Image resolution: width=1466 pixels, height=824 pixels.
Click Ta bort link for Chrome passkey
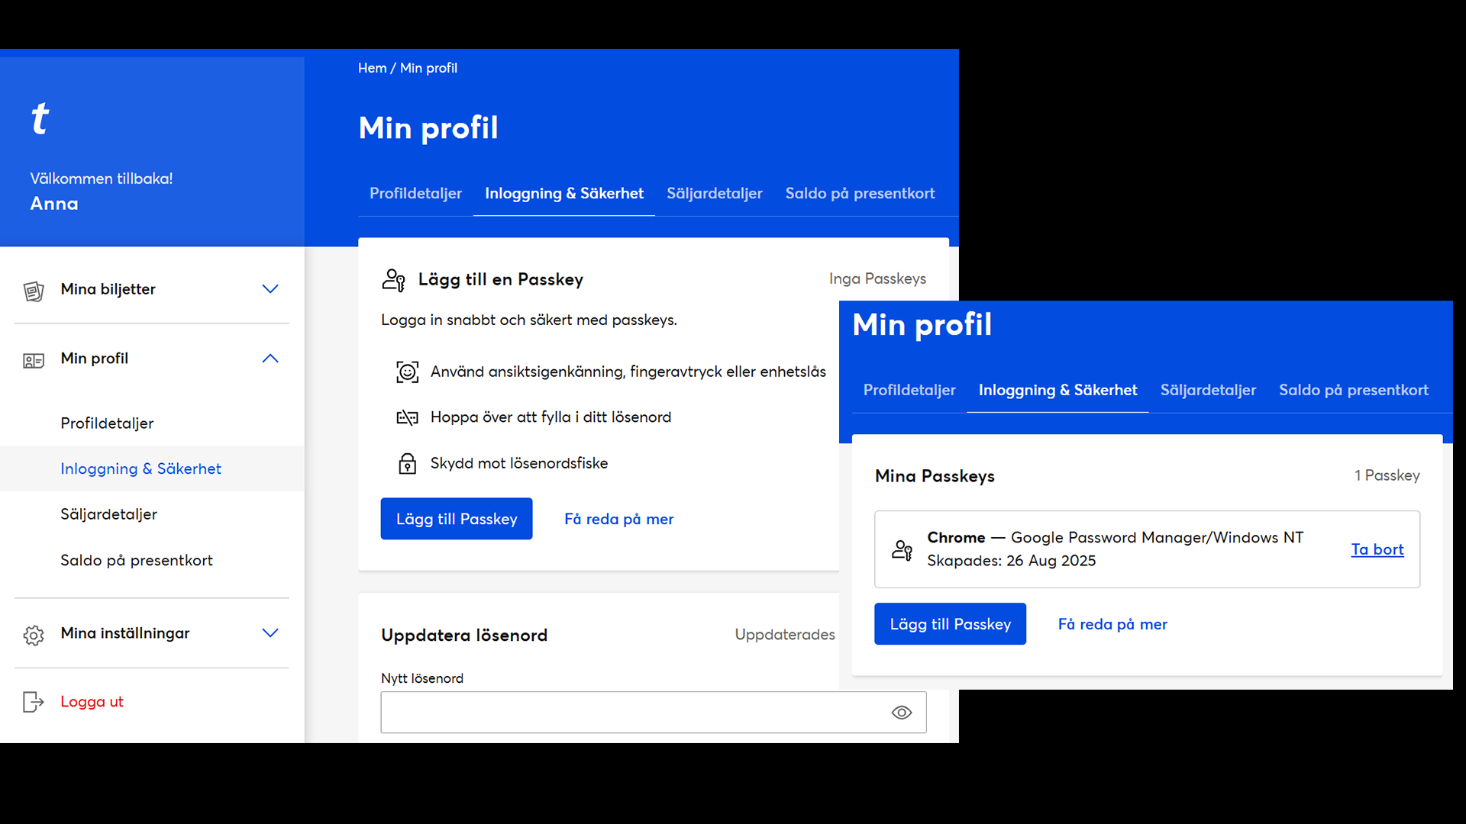point(1377,550)
